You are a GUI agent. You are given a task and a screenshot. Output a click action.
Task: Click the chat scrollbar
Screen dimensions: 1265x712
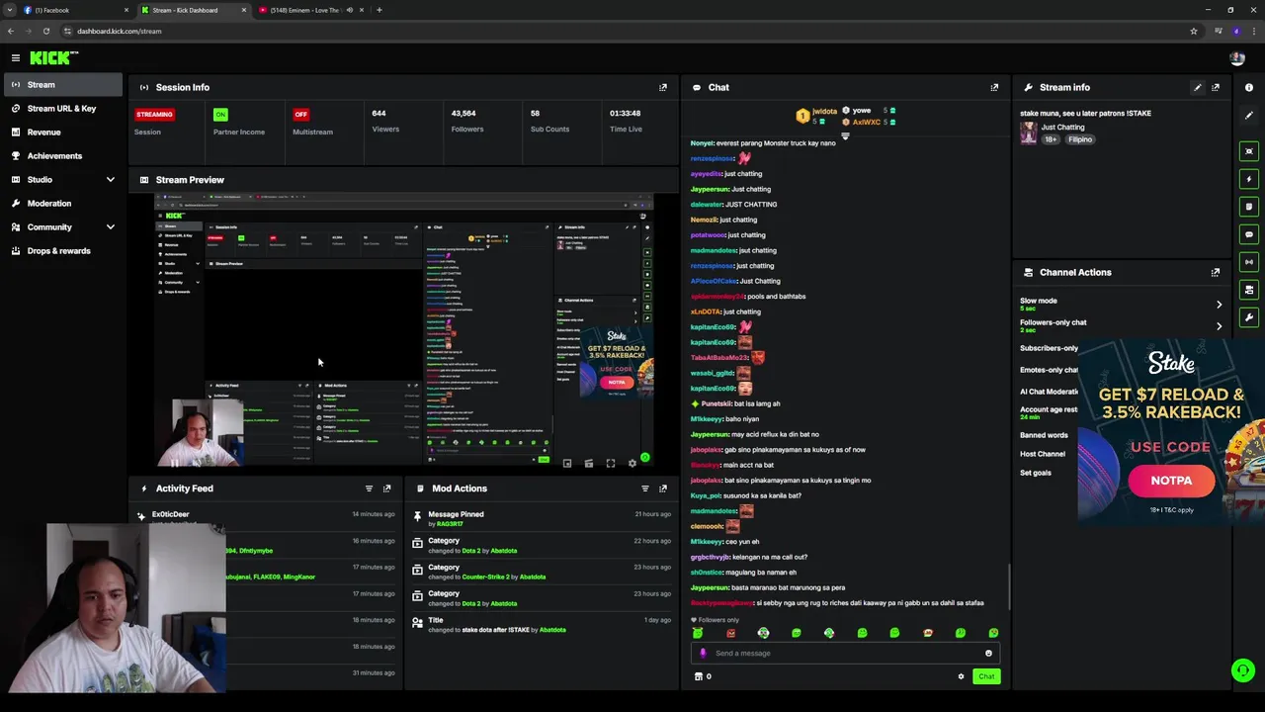[x=1009, y=585]
